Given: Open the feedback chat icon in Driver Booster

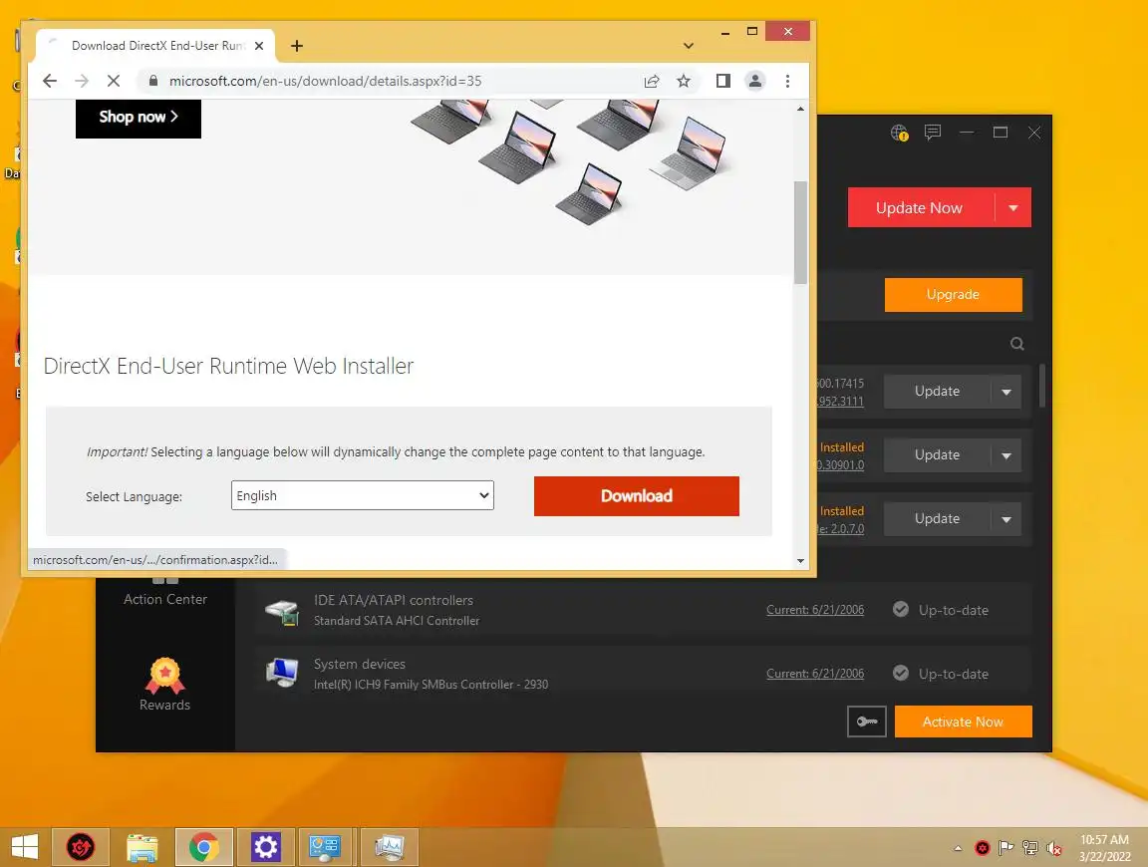Looking at the screenshot, I should coord(932,133).
